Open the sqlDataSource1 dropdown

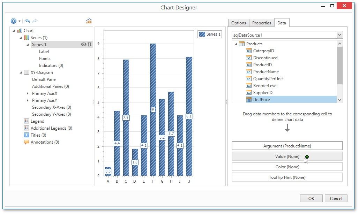339,35
